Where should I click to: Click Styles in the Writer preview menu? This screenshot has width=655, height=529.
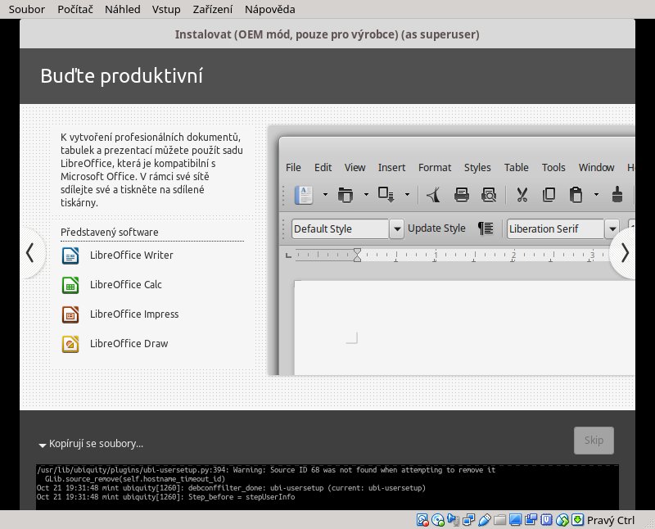[x=477, y=168]
